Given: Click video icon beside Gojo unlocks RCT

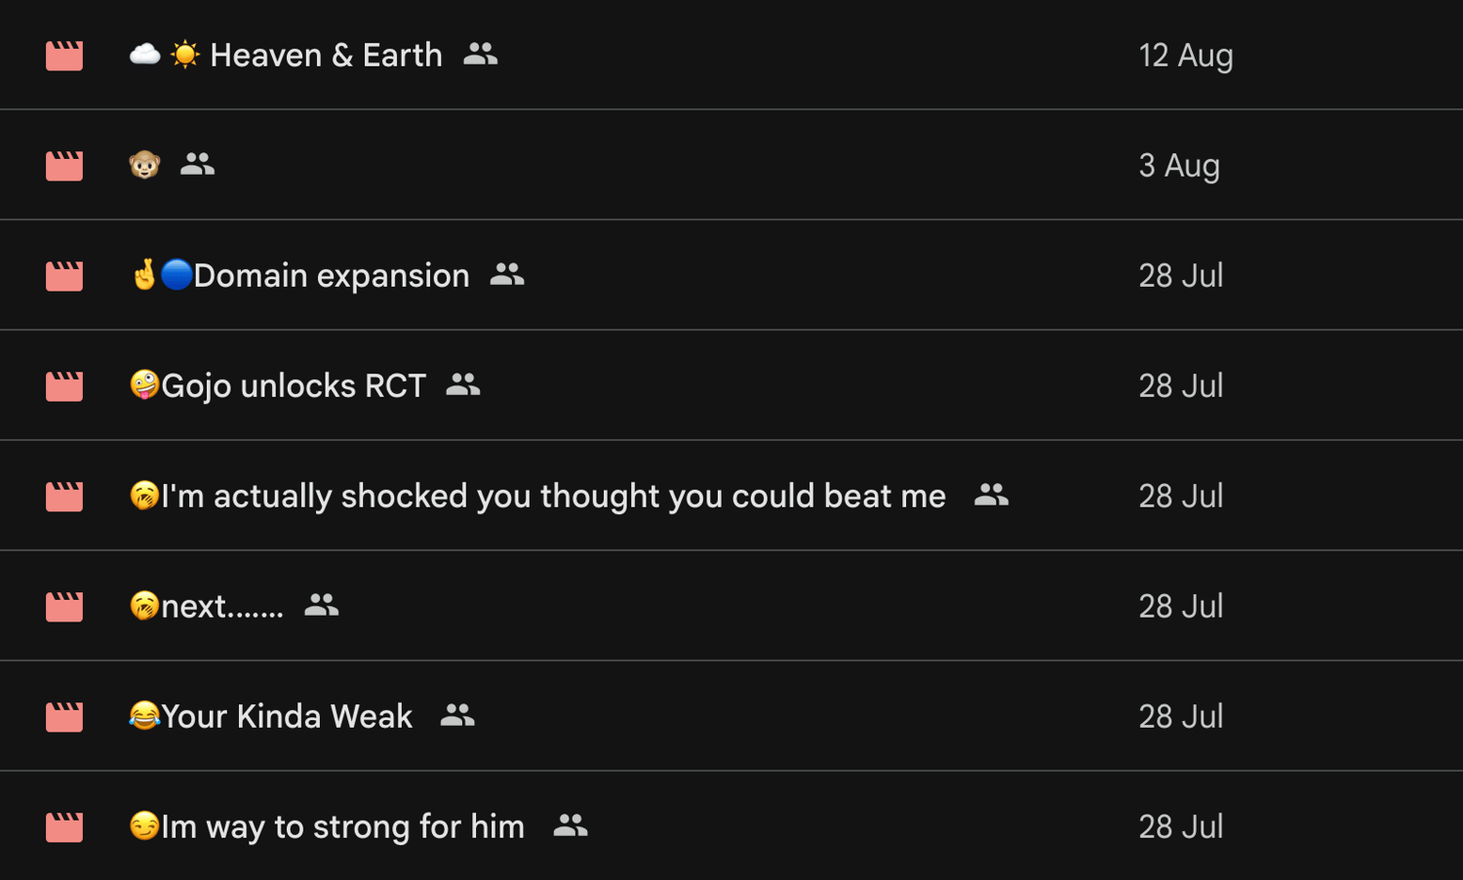Looking at the screenshot, I should point(64,386).
